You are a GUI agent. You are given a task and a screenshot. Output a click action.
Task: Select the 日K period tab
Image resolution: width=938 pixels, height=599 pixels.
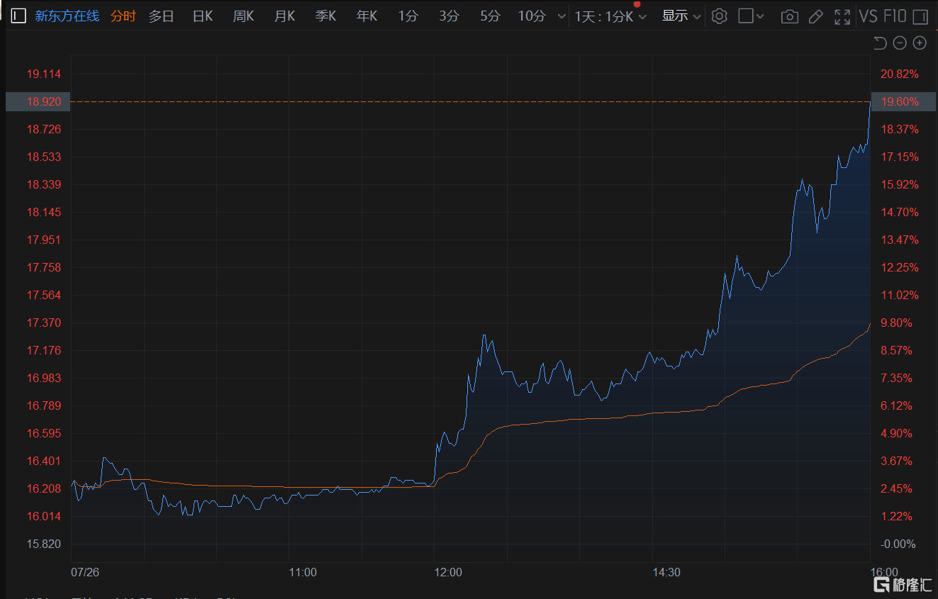click(203, 16)
